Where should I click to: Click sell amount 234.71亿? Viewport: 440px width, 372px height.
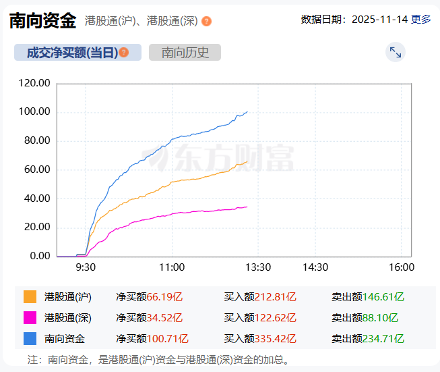coord(383,339)
